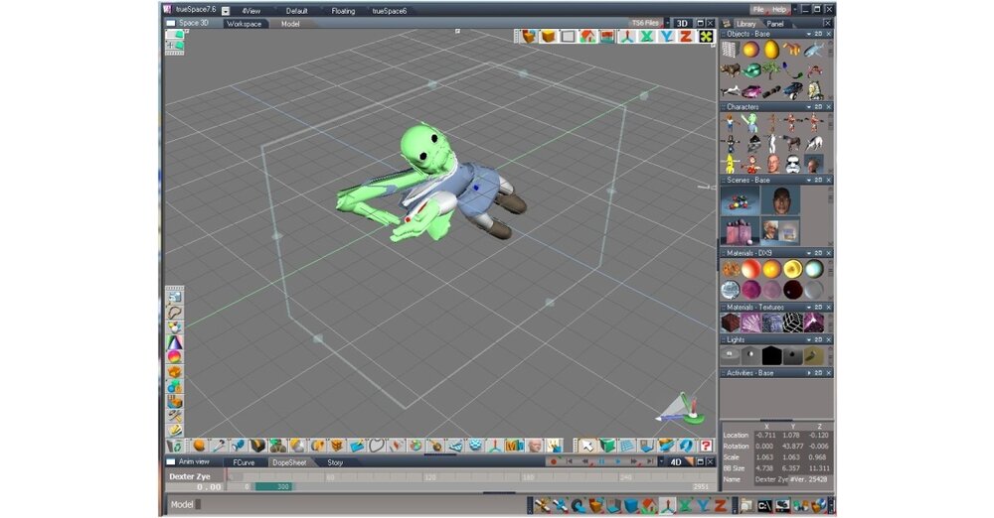Toggle the 3D view mode button

click(x=682, y=23)
